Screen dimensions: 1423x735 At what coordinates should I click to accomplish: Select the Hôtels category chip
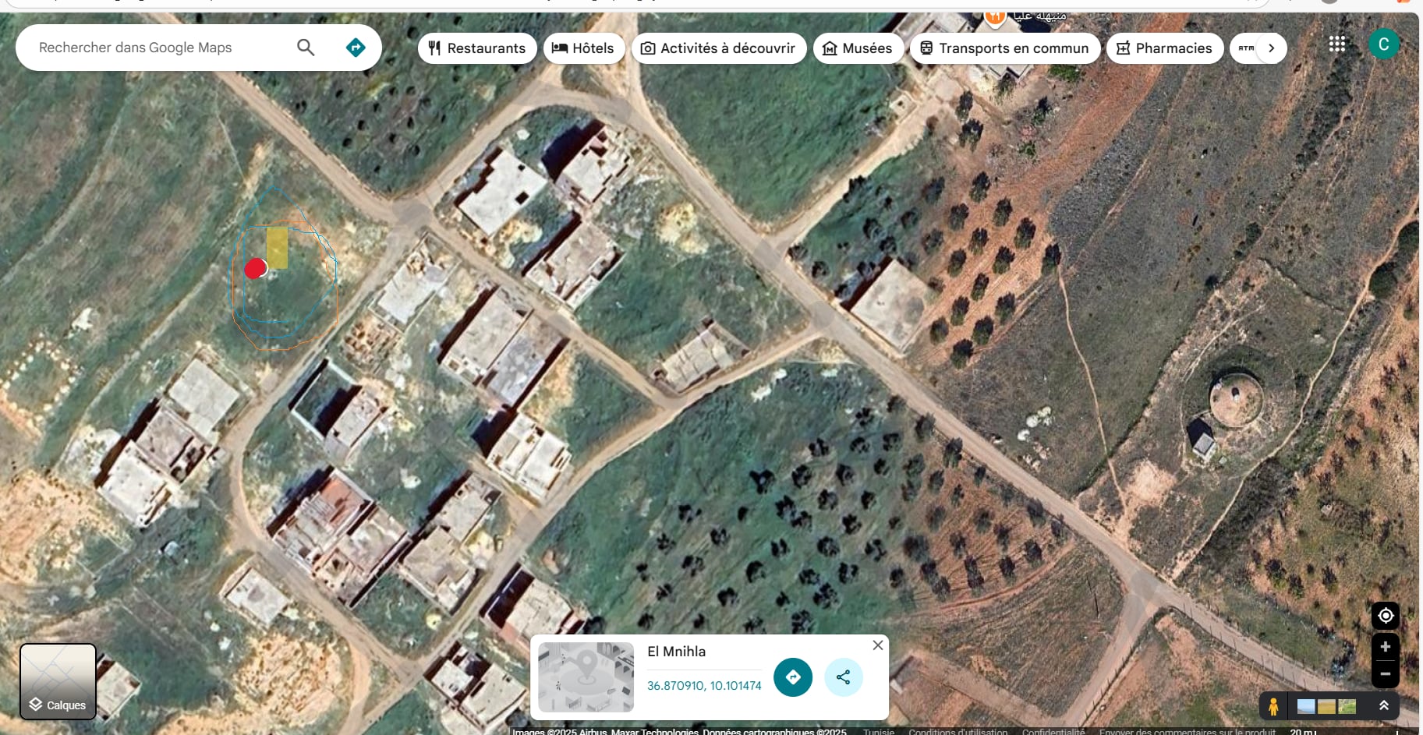pos(583,48)
